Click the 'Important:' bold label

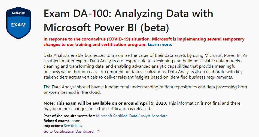tap(53, 126)
